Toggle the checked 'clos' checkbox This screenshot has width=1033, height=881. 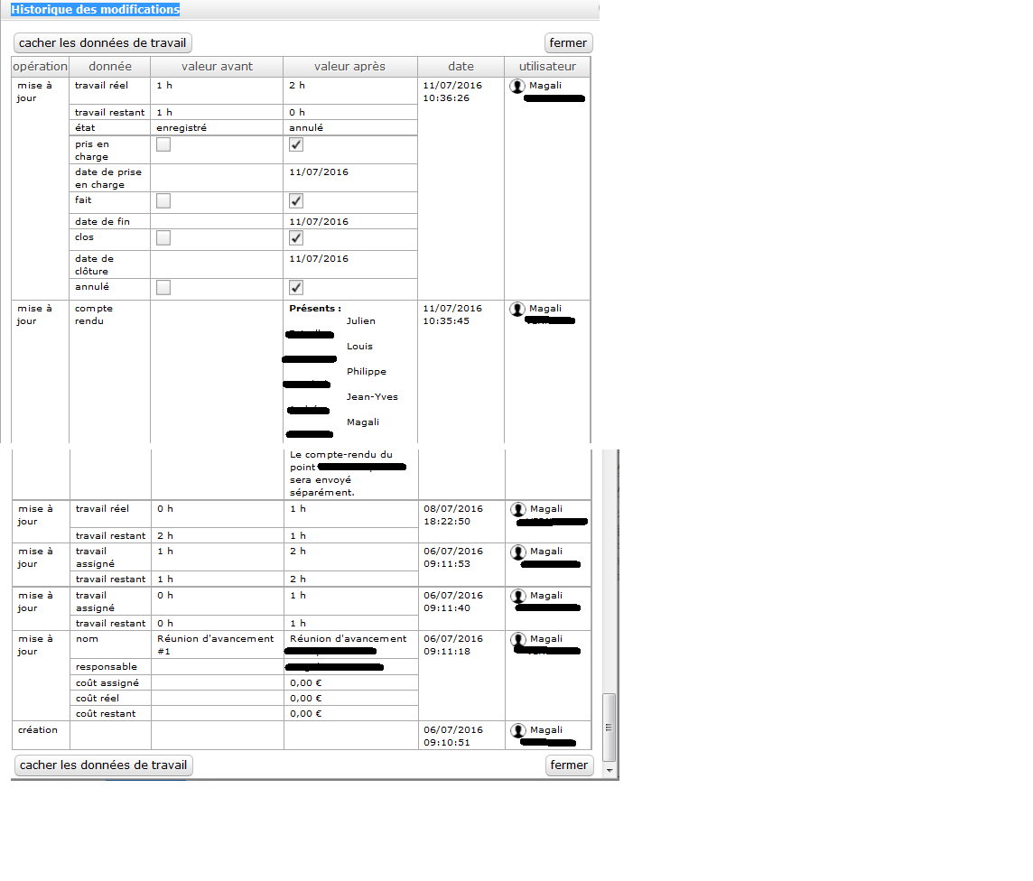296,238
